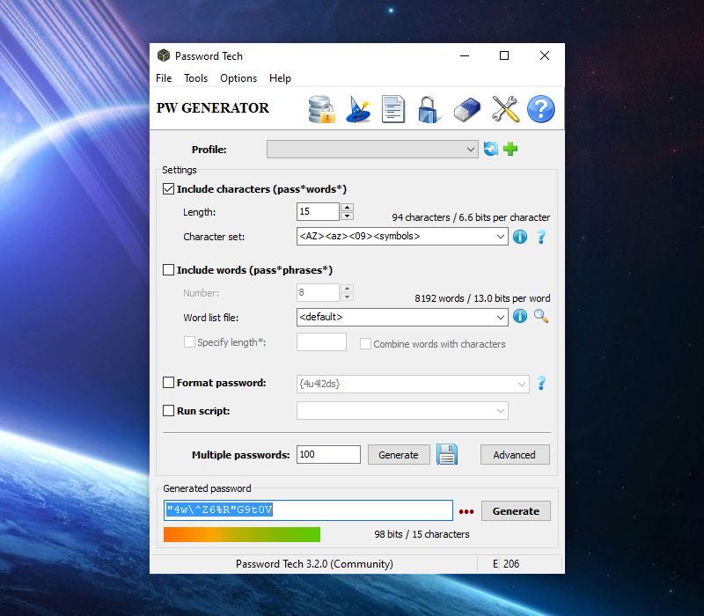Viewport: 704px width, 616px height.
Task: Toggle password visibility red dots icon
Action: pos(466,512)
